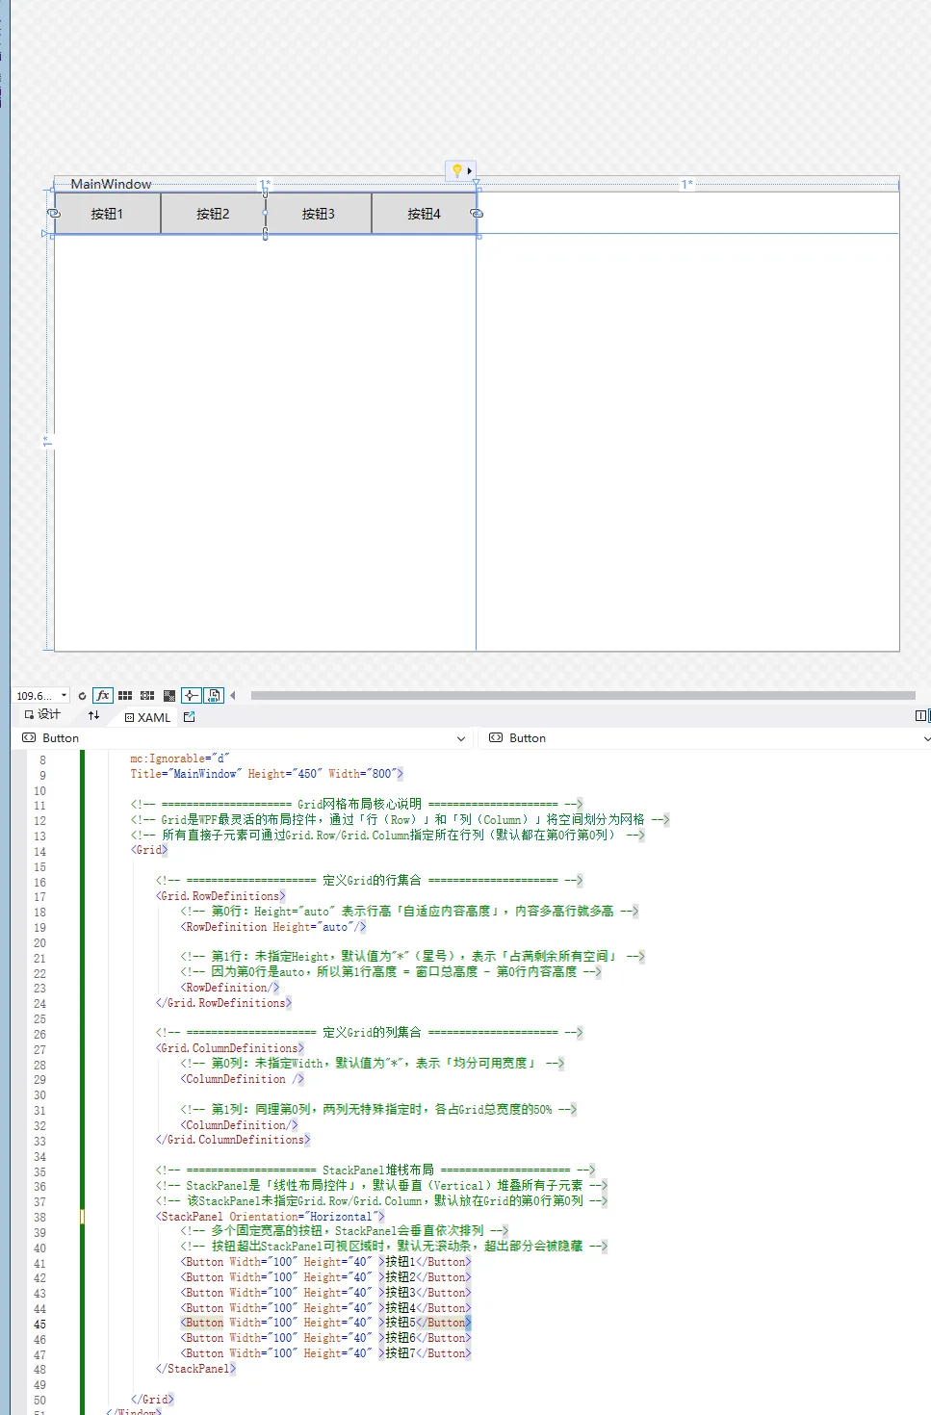This screenshot has height=1415, width=931.
Task: Select 按钮4 in the designer
Action: point(424,214)
